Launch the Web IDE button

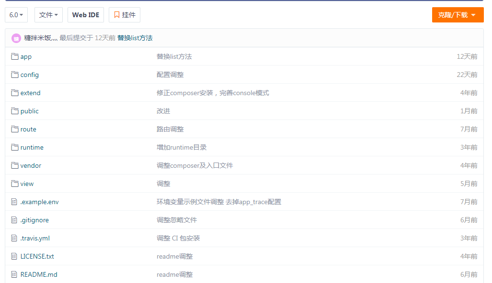(x=86, y=15)
